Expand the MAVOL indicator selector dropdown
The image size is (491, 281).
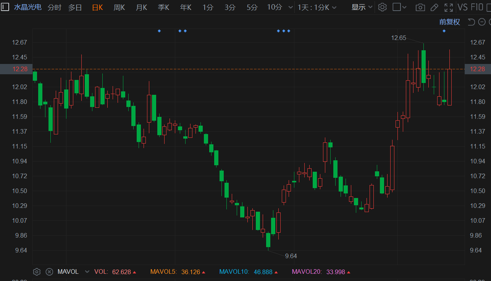pyautogui.click(x=87, y=271)
